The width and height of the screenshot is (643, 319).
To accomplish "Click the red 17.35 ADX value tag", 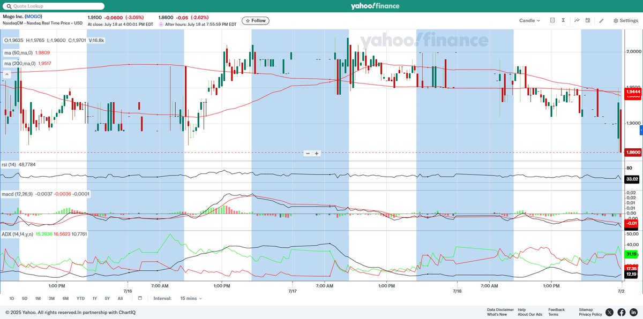I will [632, 268].
